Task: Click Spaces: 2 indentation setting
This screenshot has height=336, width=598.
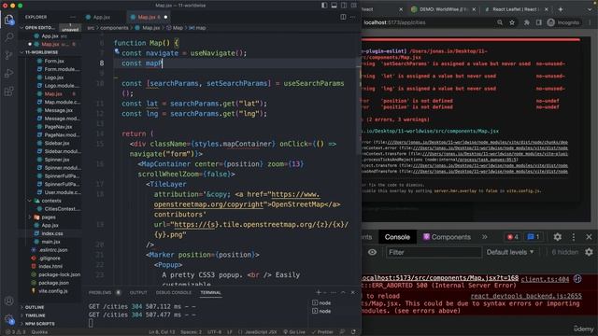Action: point(191,332)
